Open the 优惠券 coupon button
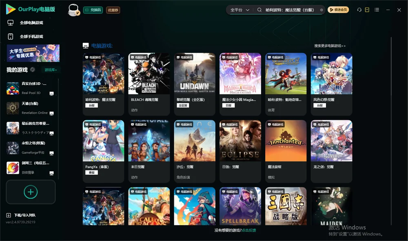 113,10
